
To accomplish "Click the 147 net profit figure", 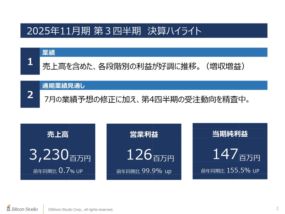I will [x=225, y=154].
